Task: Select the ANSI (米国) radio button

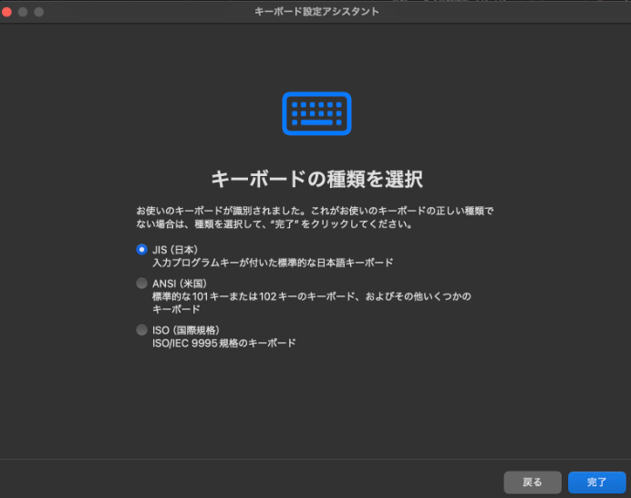Action: click(x=141, y=284)
